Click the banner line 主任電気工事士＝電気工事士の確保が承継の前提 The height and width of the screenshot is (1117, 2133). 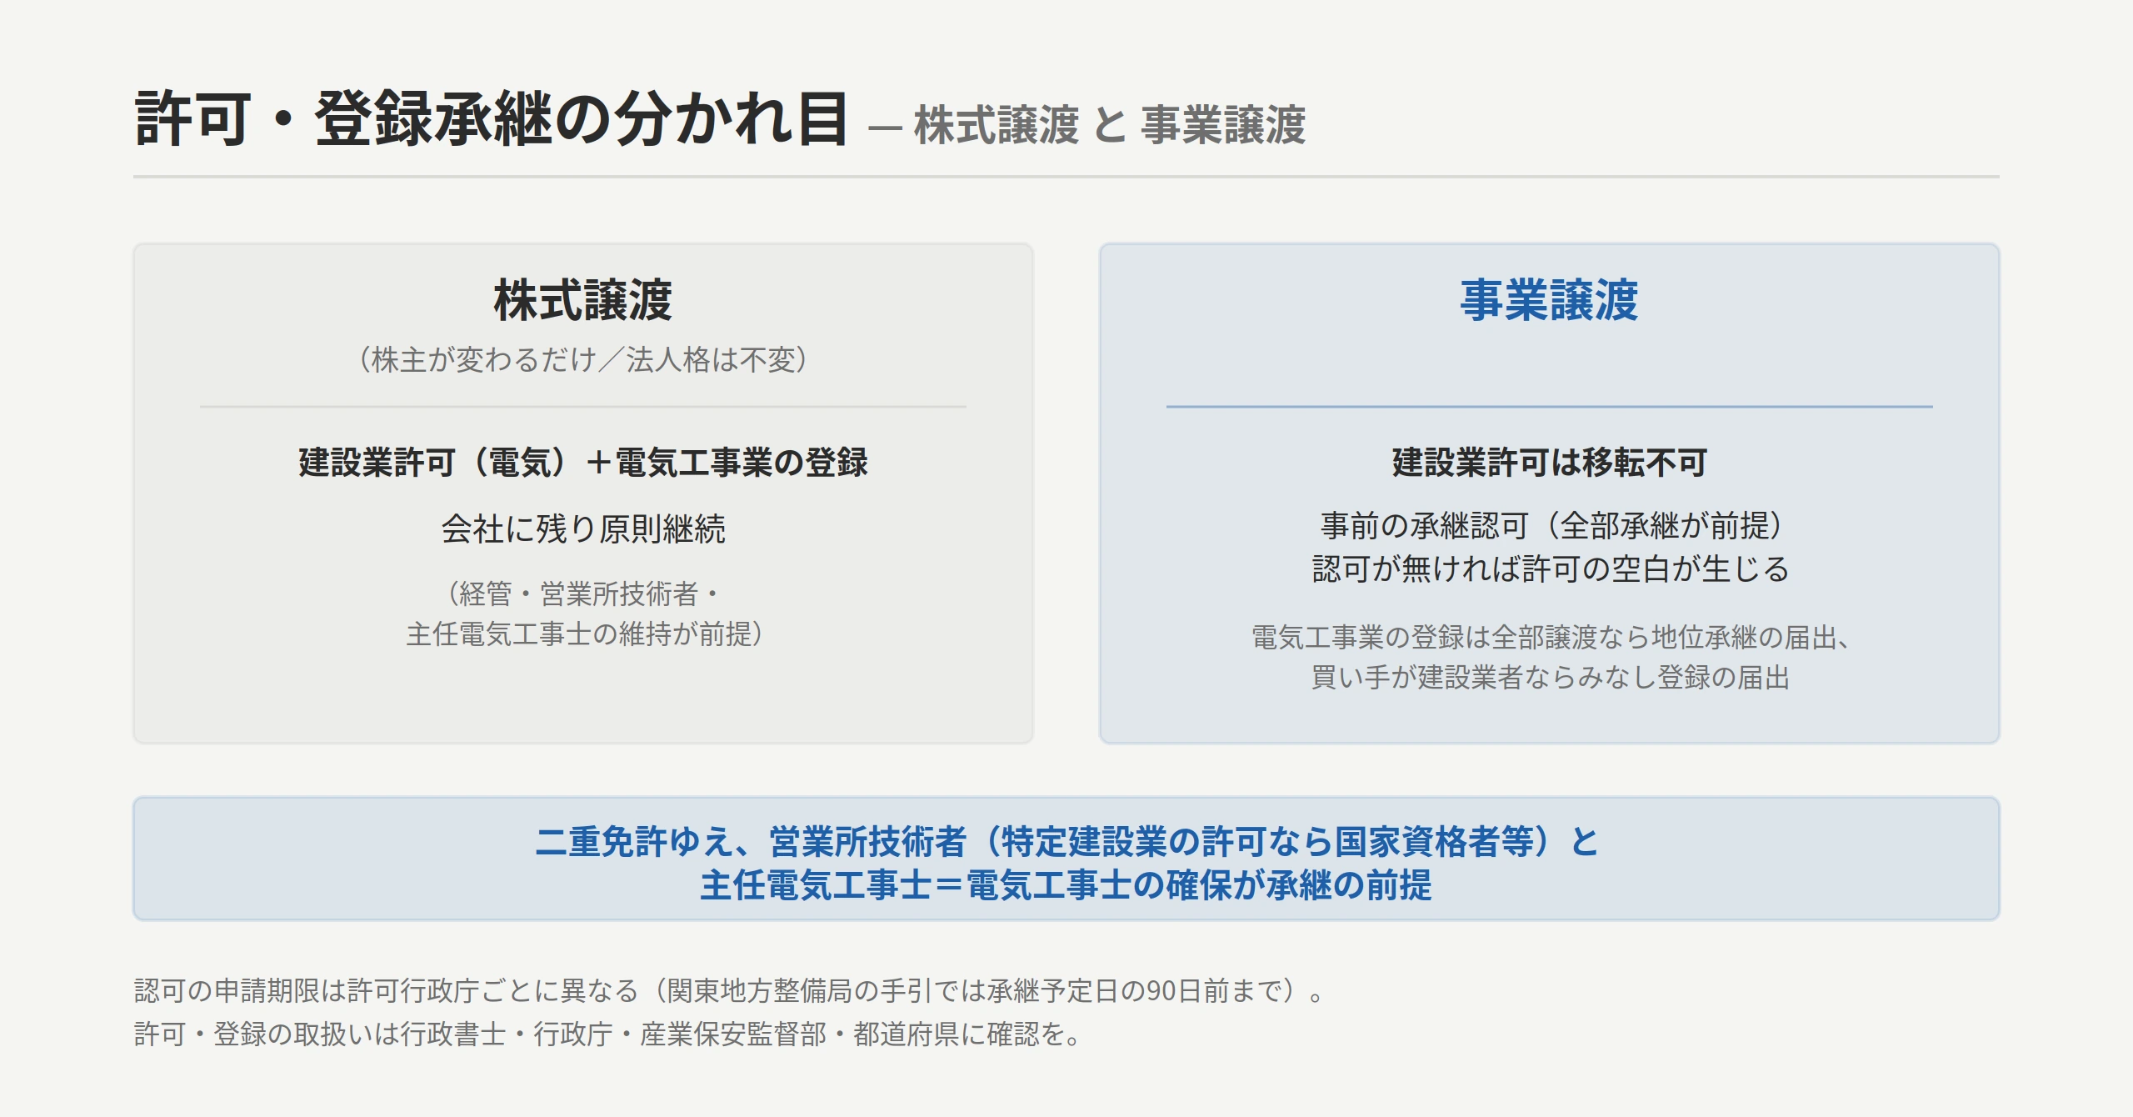1066,884
